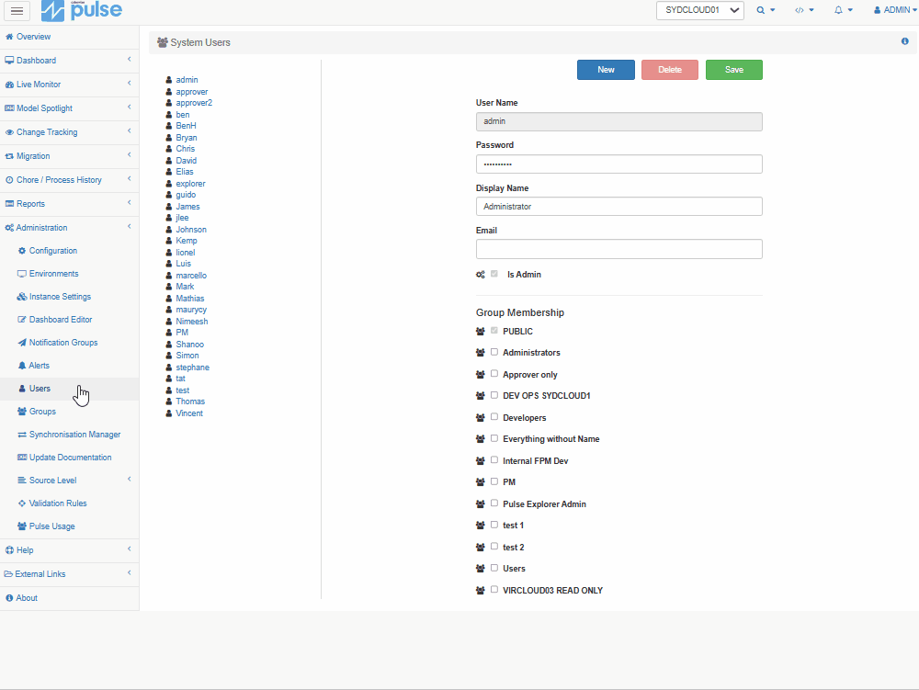The height and width of the screenshot is (690, 919).
Task: Click the Email input field
Action: (618, 249)
